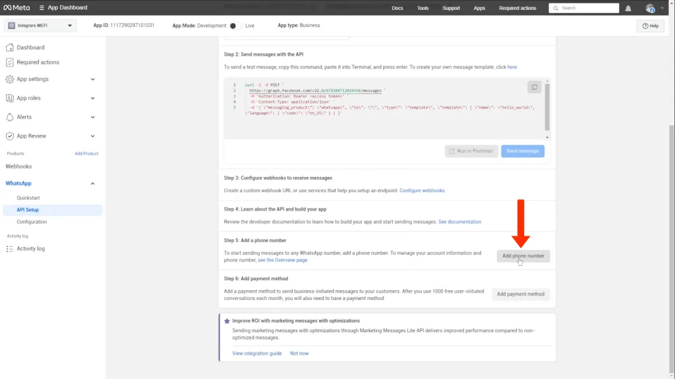Screen dimensions: 675x379
Task: Click the 'App type: Business' text
Action: 299,26
